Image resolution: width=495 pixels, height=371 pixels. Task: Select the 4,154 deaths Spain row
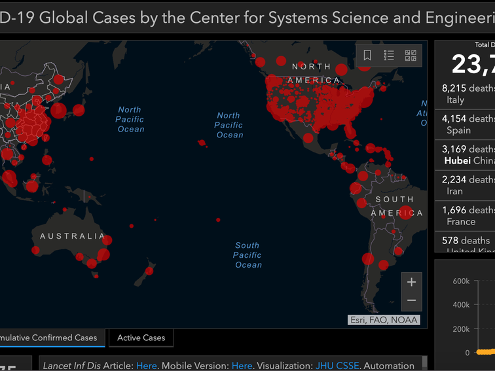(x=465, y=124)
